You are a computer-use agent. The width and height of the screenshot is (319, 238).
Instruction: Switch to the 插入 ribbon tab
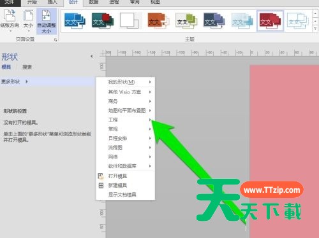pos(52,2)
